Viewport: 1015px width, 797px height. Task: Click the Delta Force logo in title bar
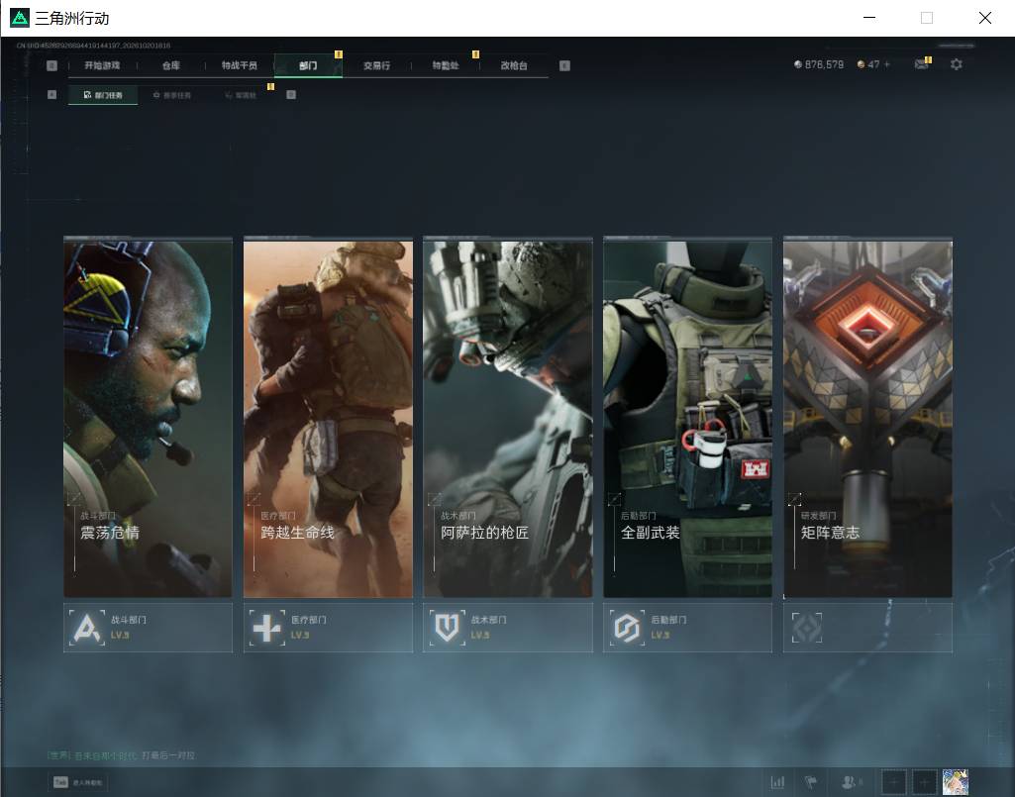point(20,18)
